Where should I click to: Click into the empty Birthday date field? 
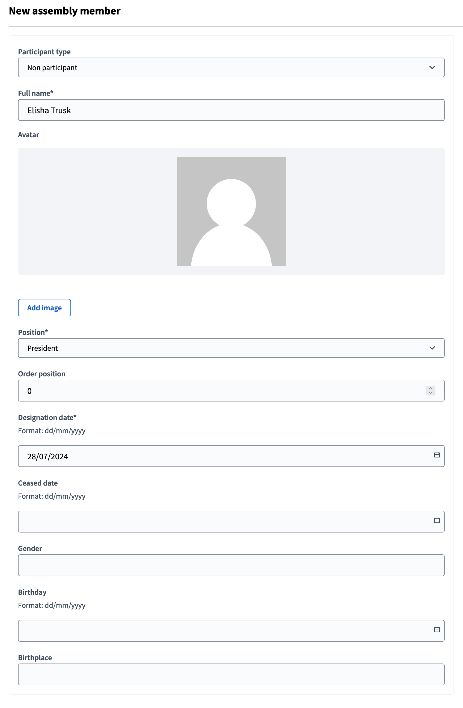click(x=220, y=631)
